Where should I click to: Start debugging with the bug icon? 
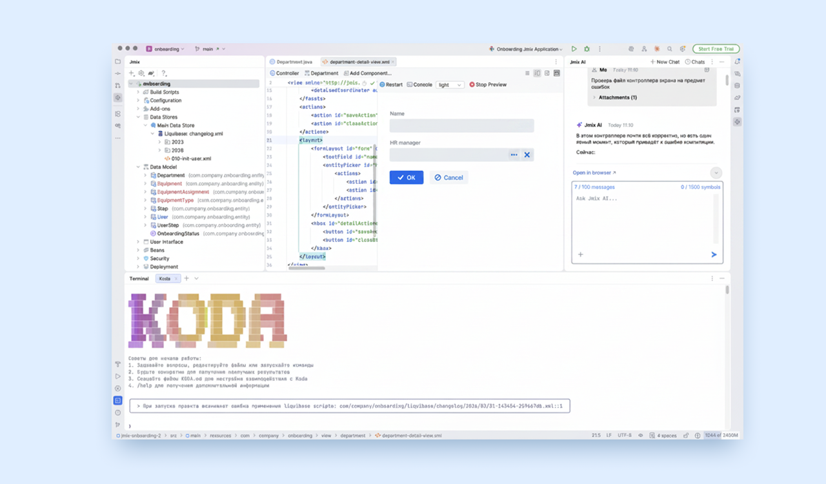coord(587,49)
